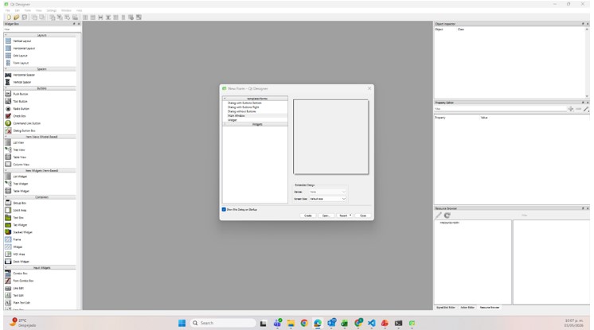Switch to the Action Editor tab

pos(467,307)
